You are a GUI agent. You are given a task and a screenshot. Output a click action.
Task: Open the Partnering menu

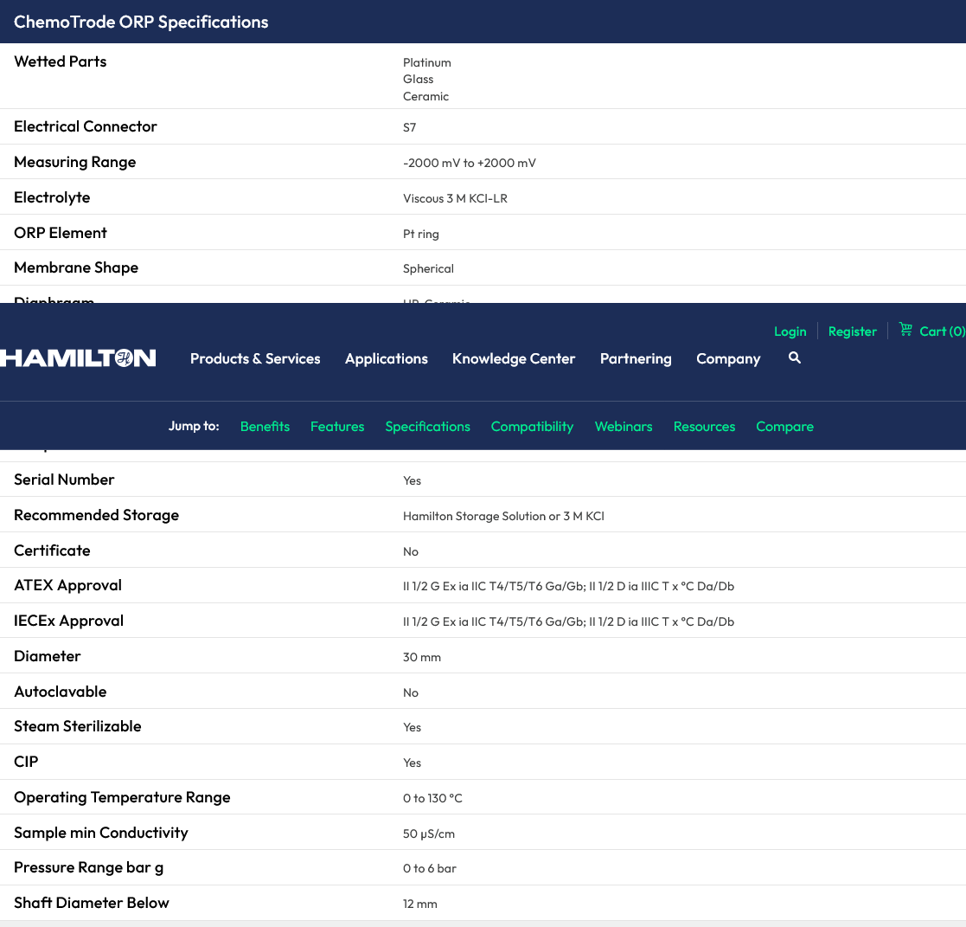(636, 358)
